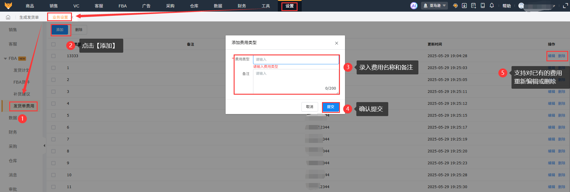The height and width of the screenshot is (192, 570).
Task: Click timestamp 2025-05-29 19:25:30
Action: click(447, 187)
